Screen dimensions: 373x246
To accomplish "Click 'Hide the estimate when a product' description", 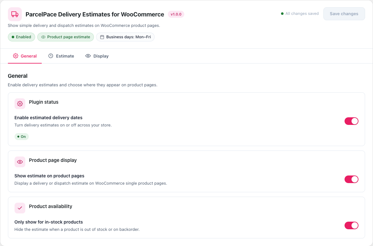I will click(x=77, y=230).
